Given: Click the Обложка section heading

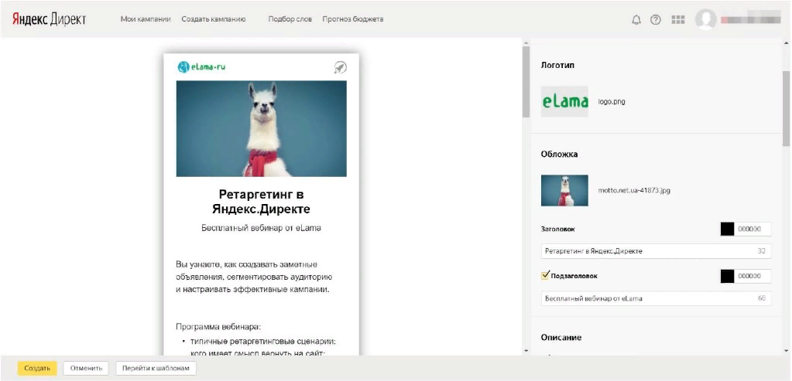Looking at the screenshot, I should click(559, 155).
